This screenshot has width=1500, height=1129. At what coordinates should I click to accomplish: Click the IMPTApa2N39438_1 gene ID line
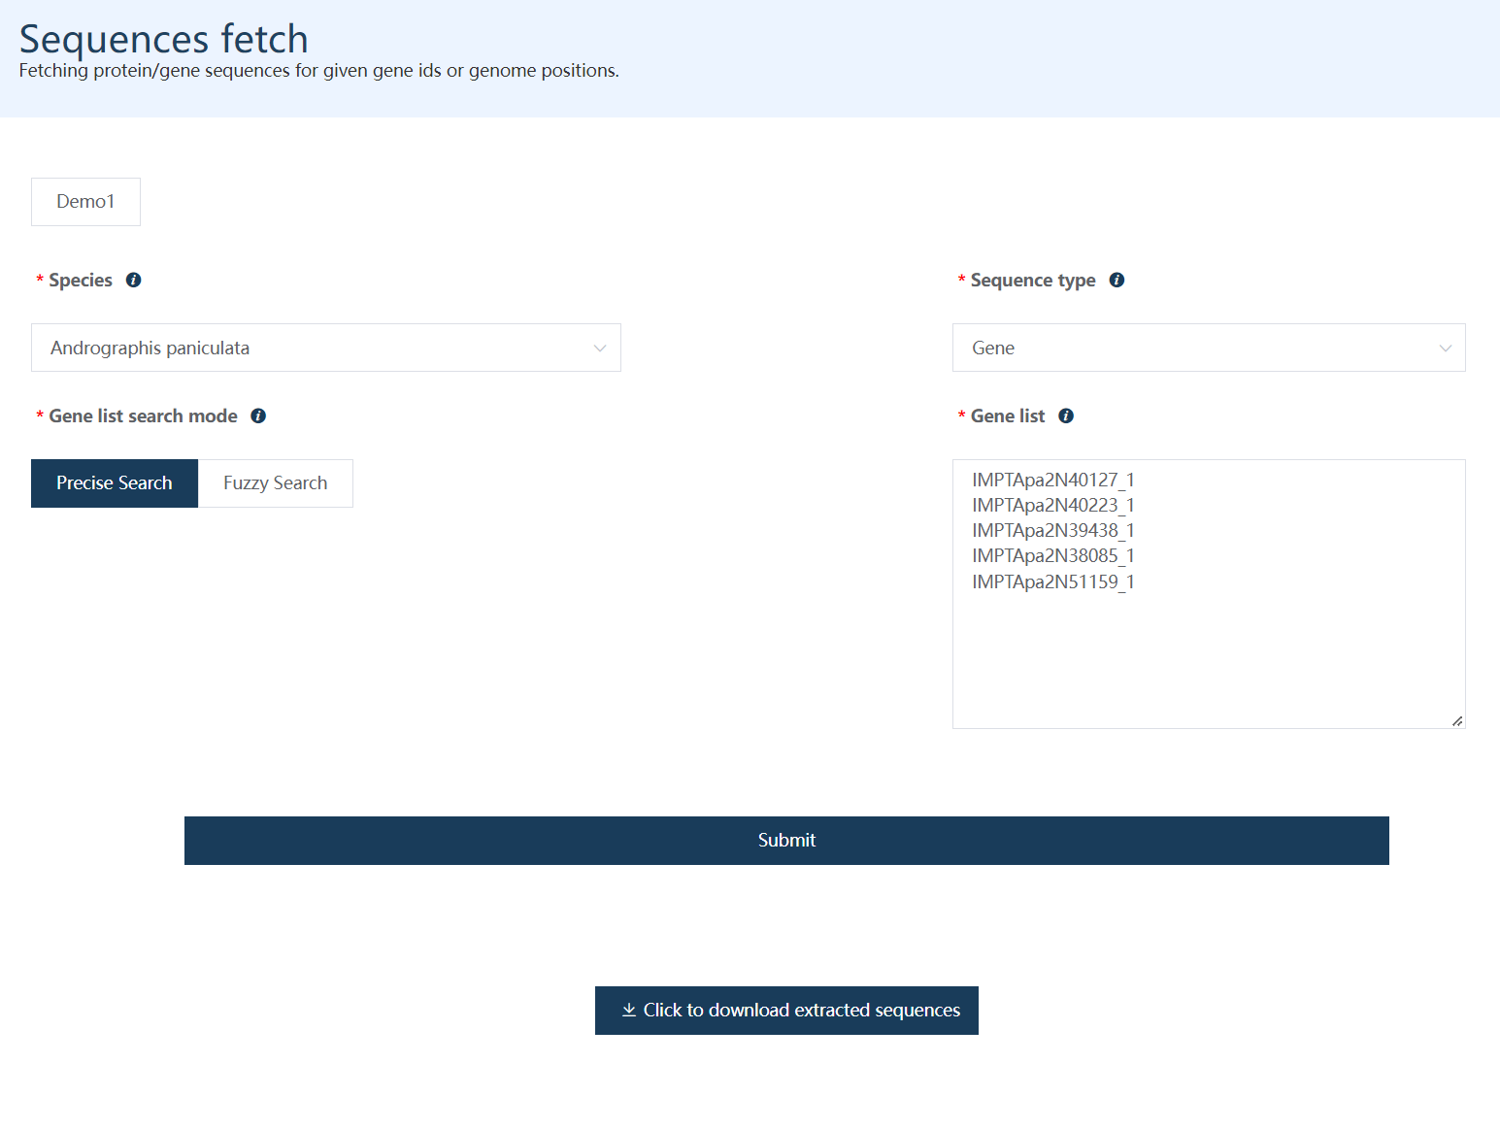[1053, 530]
